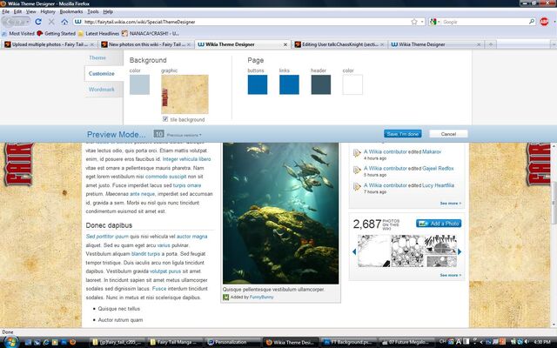Viewport: 557px width, 348px height.
Task: Open the Most Visited bookmark folder
Action: 18,33
